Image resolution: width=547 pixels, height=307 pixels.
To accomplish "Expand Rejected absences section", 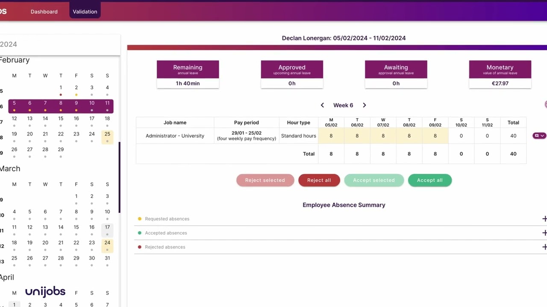I will tap(544, 247).
